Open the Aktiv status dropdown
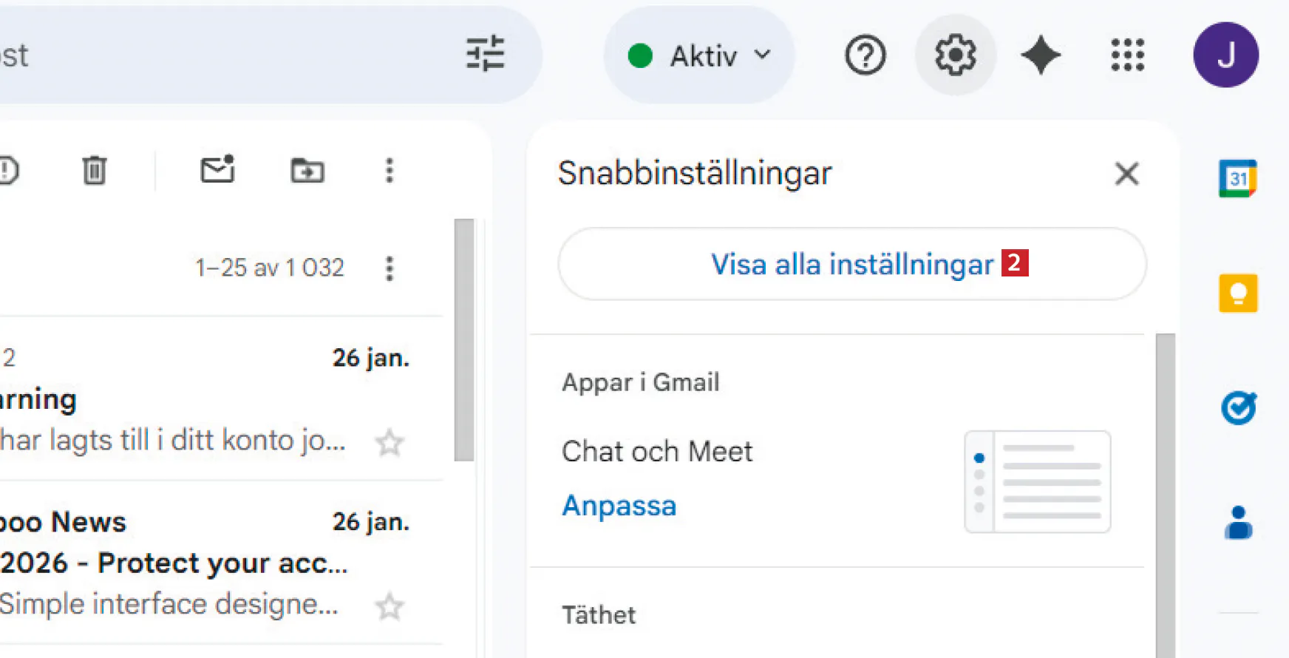 coord(698,55)
